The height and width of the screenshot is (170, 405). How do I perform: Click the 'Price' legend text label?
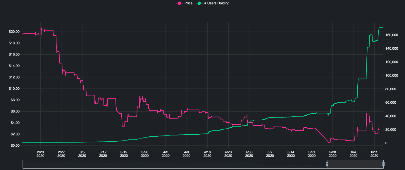[x=188, y=3]
